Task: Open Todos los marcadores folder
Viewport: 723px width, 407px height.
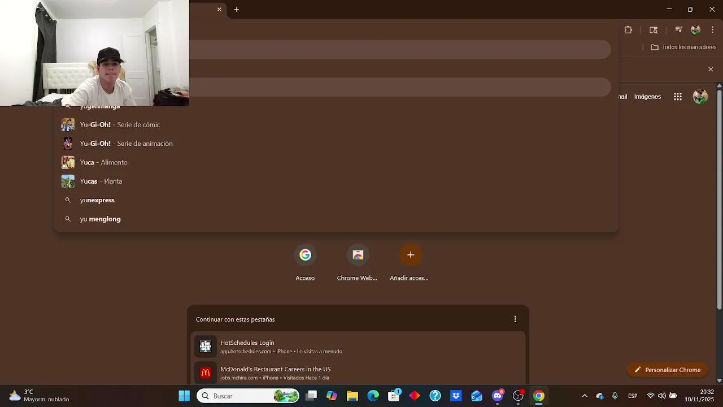Action: point(683,47)
